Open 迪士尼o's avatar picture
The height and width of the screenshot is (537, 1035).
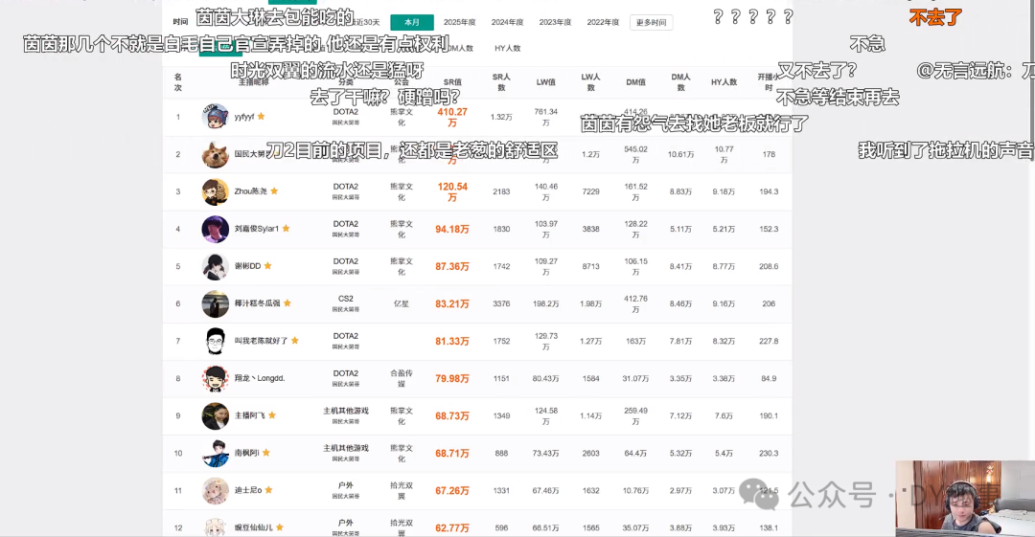point(216,491)
